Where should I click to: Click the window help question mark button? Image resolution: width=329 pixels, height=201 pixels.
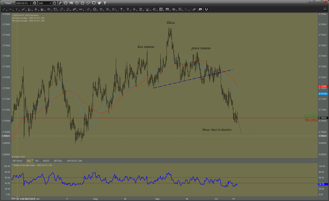tap(310, 1)
